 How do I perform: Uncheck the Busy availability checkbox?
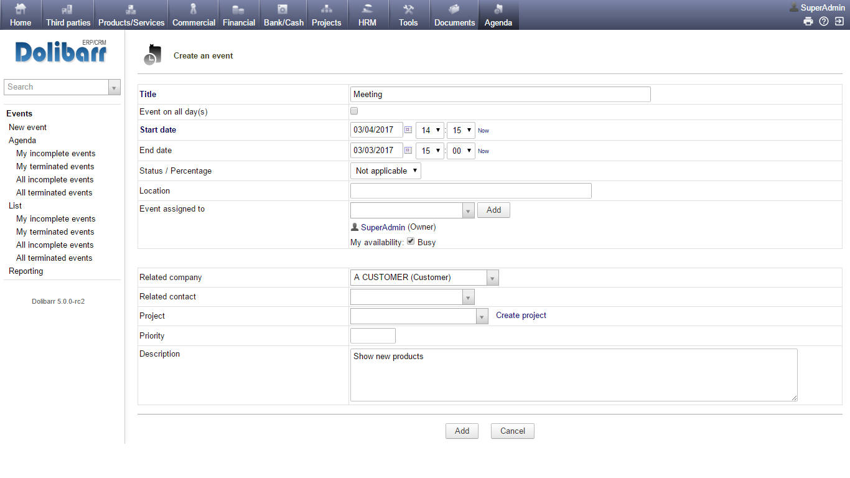point(410,240)
